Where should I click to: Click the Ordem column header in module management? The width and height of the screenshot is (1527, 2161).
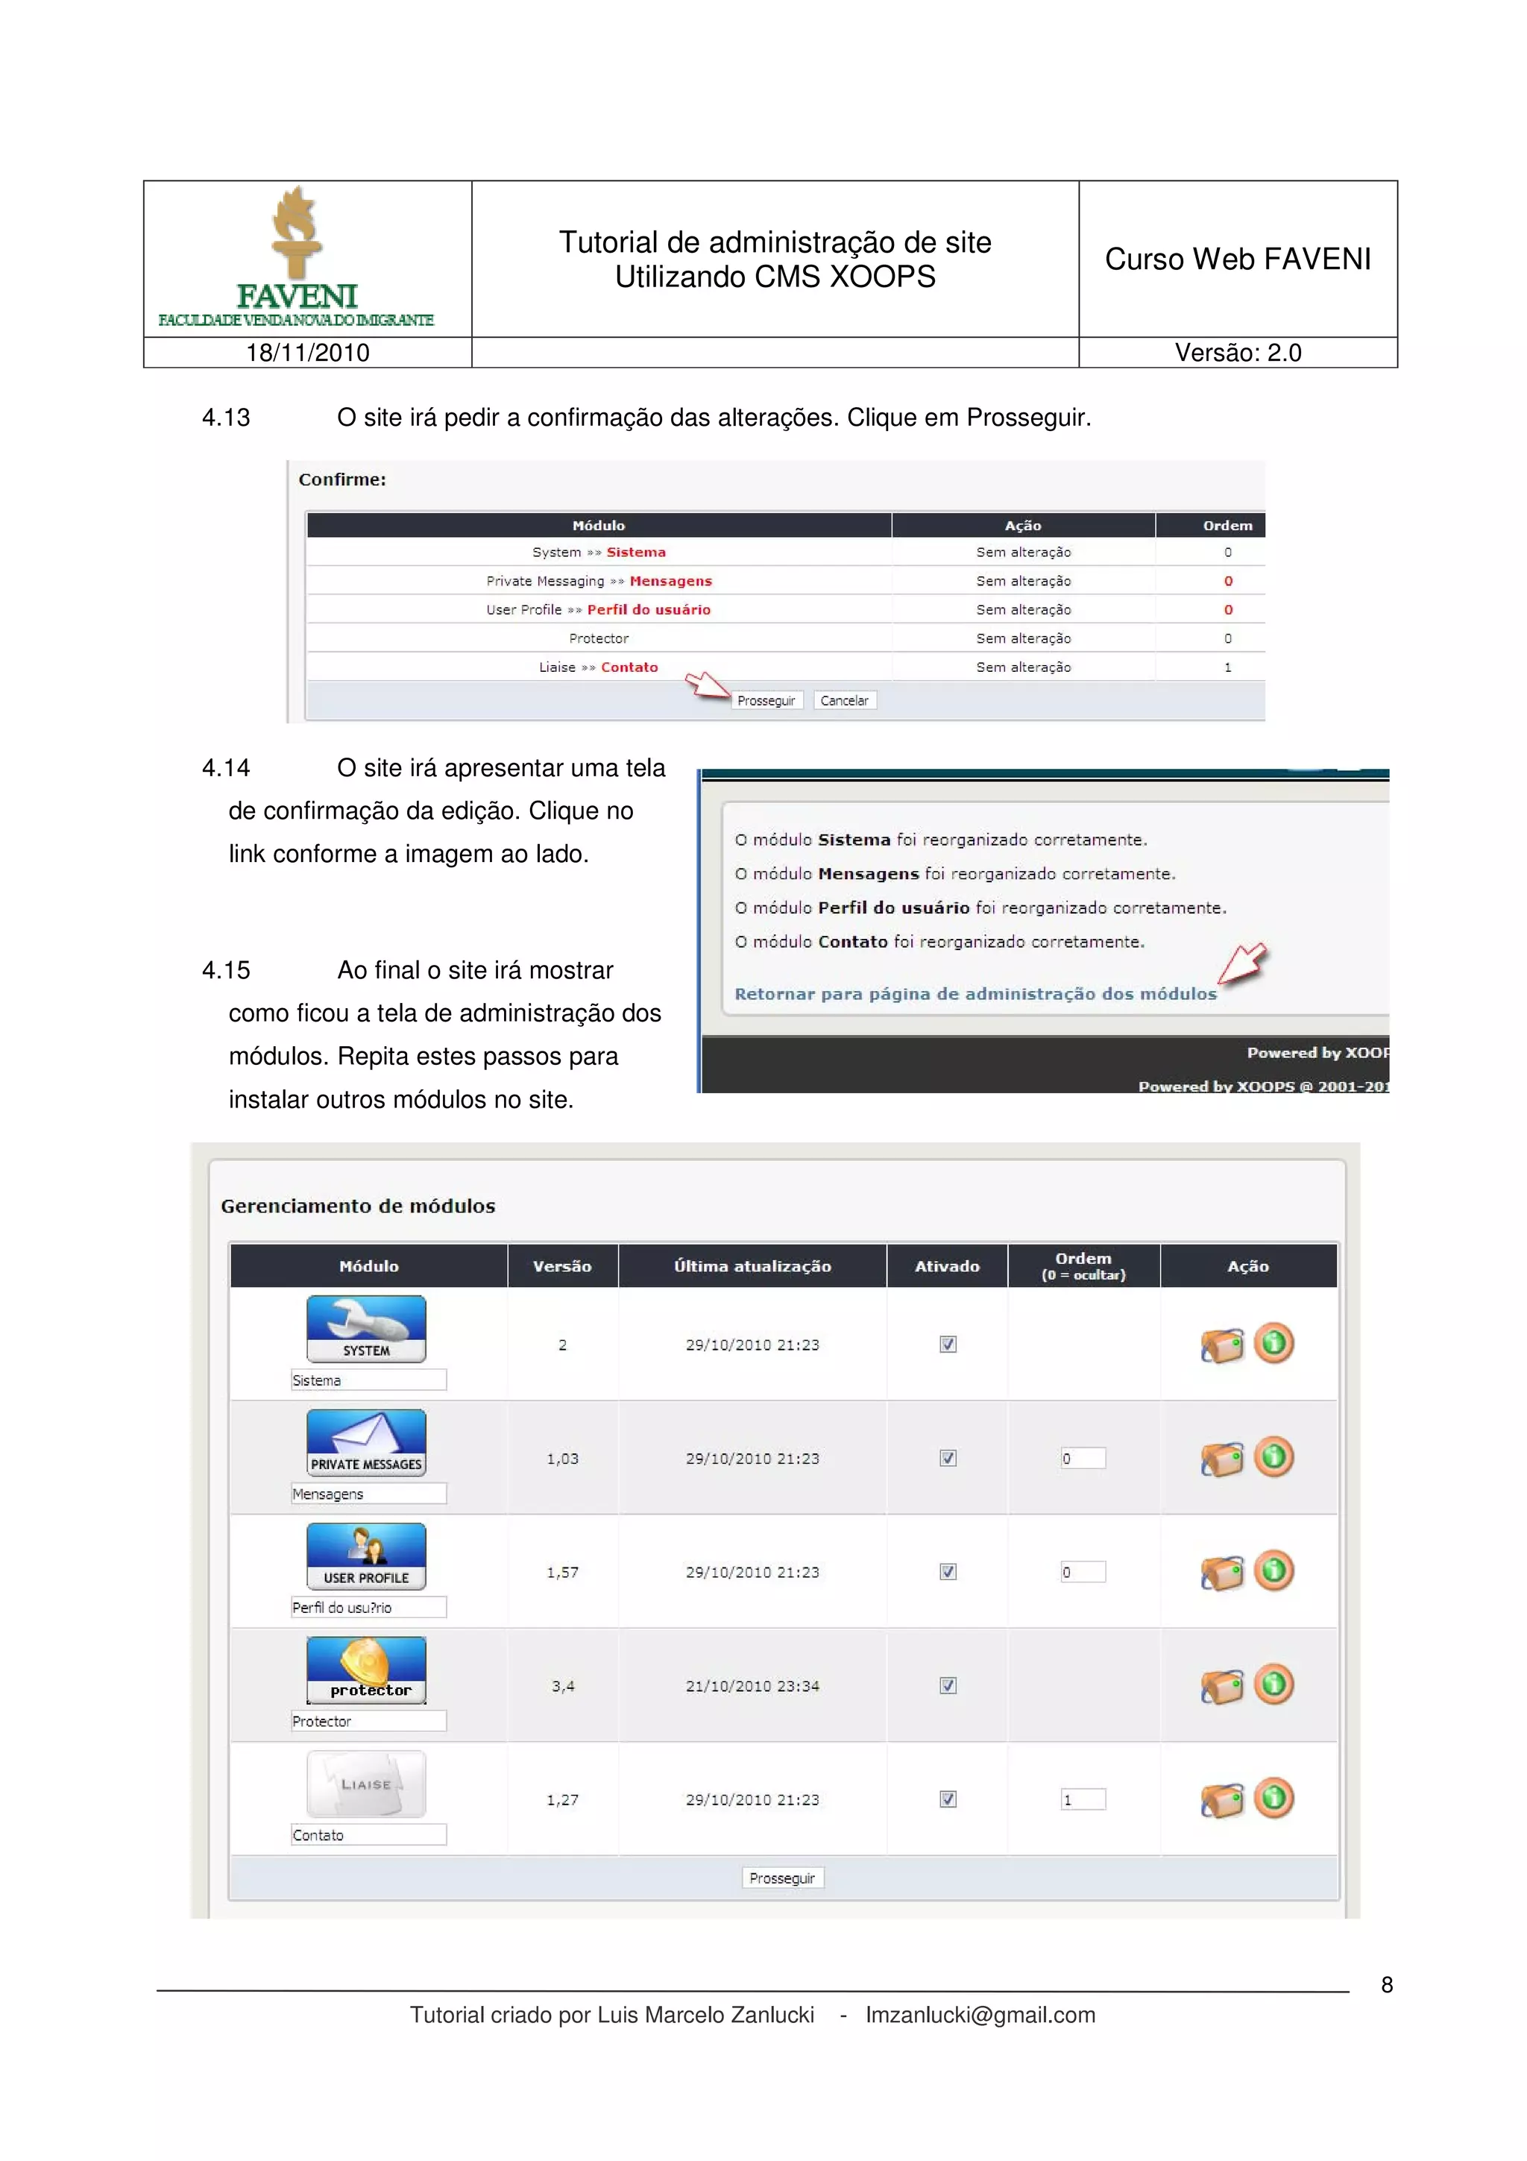tap(1084, 1267)
